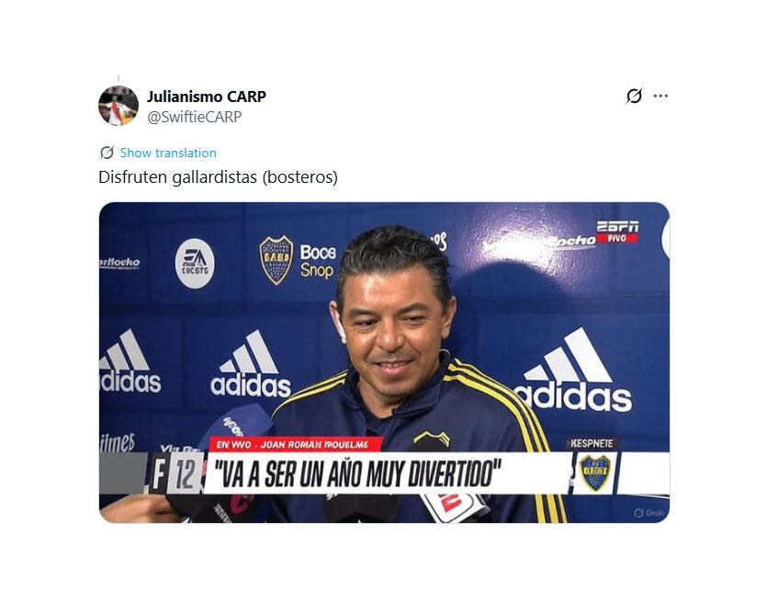767x603 pixels.
Task: Select the tweet text Disfruten gallardistas (bosteros)
Action: [219, 177]
